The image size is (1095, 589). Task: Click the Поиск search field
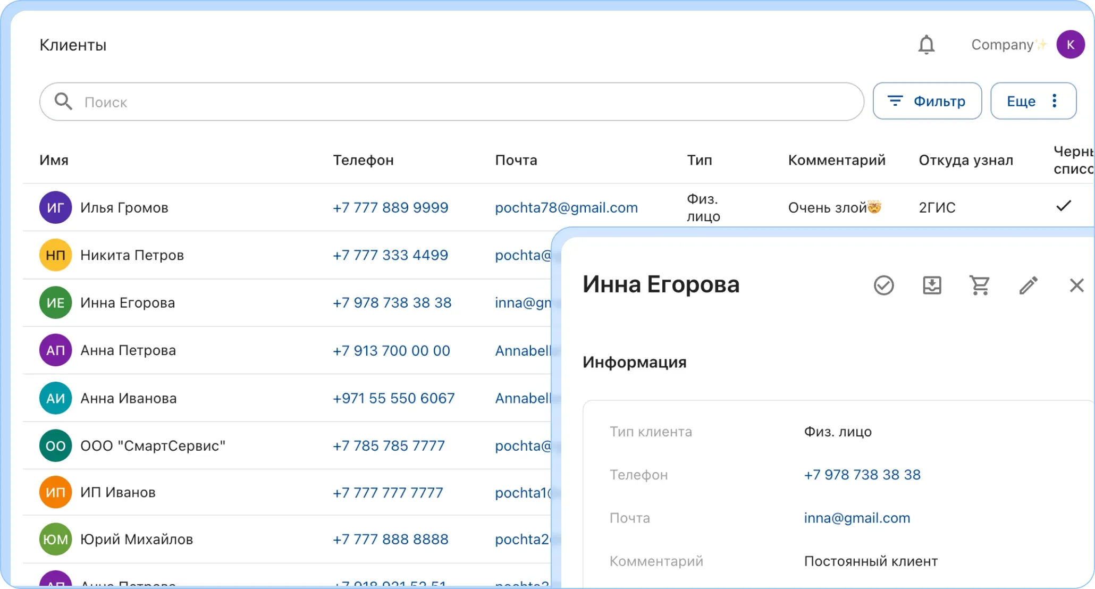point(451,102)
